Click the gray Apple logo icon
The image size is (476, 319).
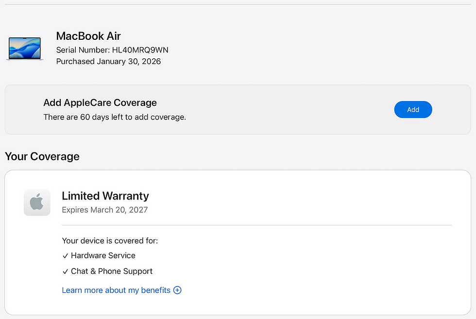(x=37, y=202)
